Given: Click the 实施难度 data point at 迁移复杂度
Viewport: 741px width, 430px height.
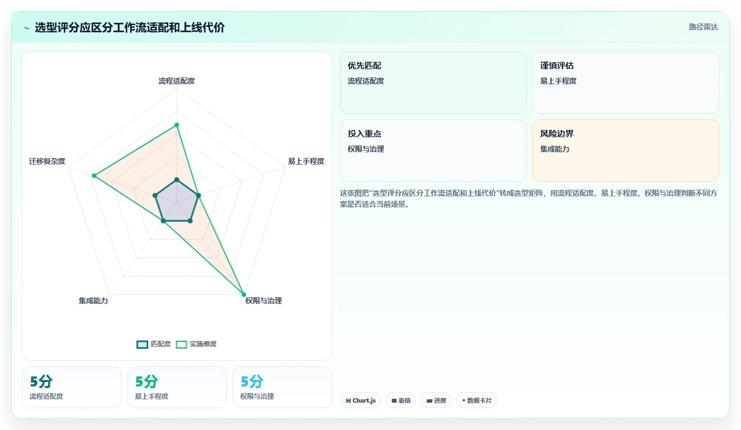Looking at the screenshot, I should 94,176.
